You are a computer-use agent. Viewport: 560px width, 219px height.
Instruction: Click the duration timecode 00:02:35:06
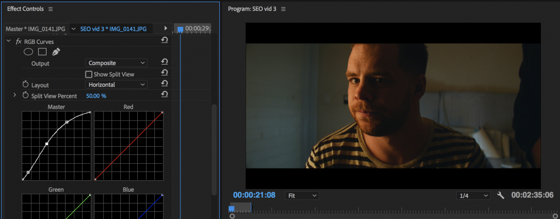(x=533, y=195)
